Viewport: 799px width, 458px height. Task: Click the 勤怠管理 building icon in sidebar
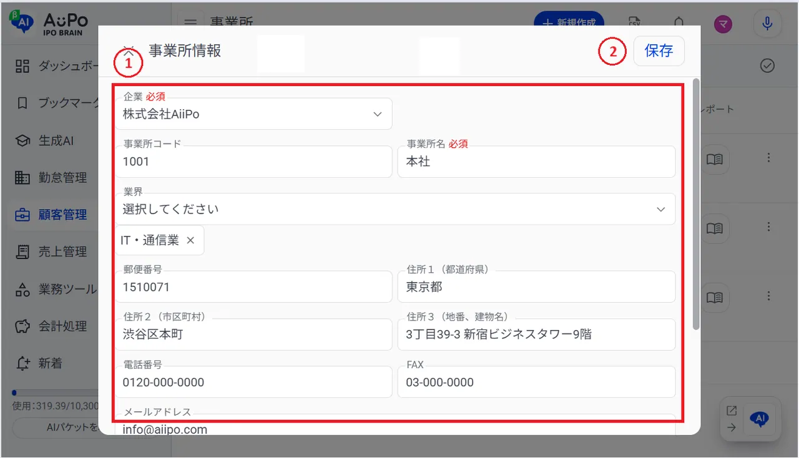coord(22,178)
